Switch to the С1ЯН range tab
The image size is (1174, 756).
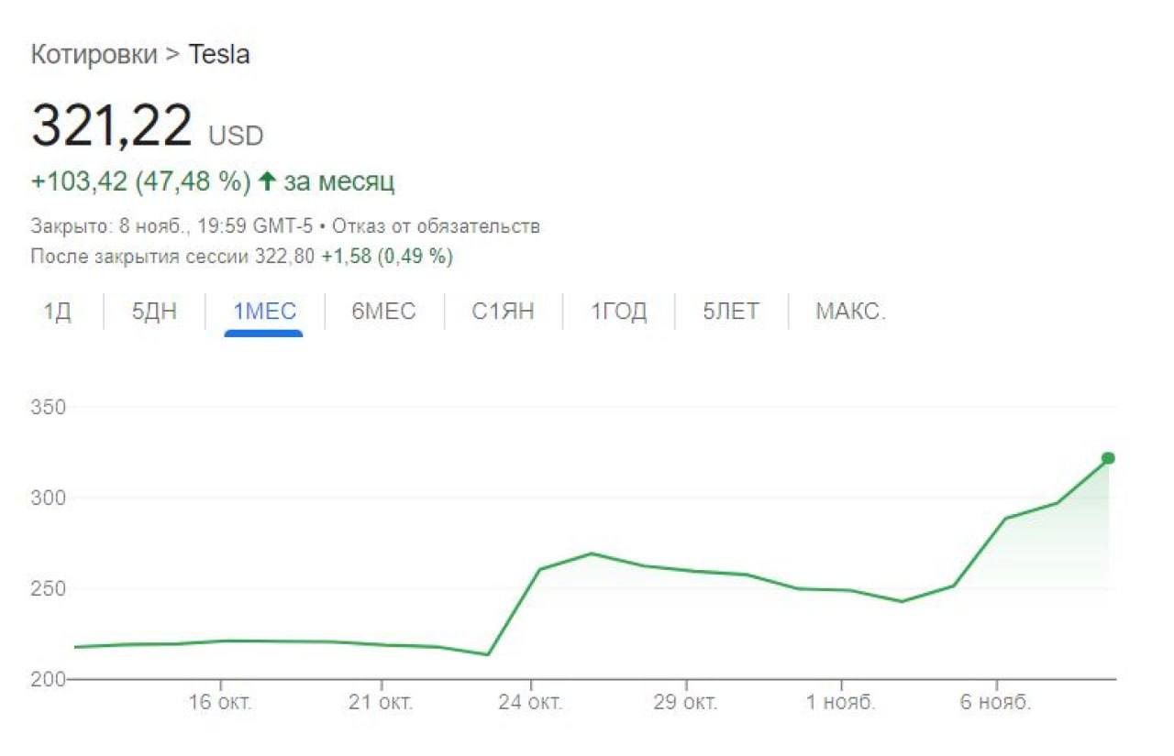pyautogui.click(x=503, y=312)
